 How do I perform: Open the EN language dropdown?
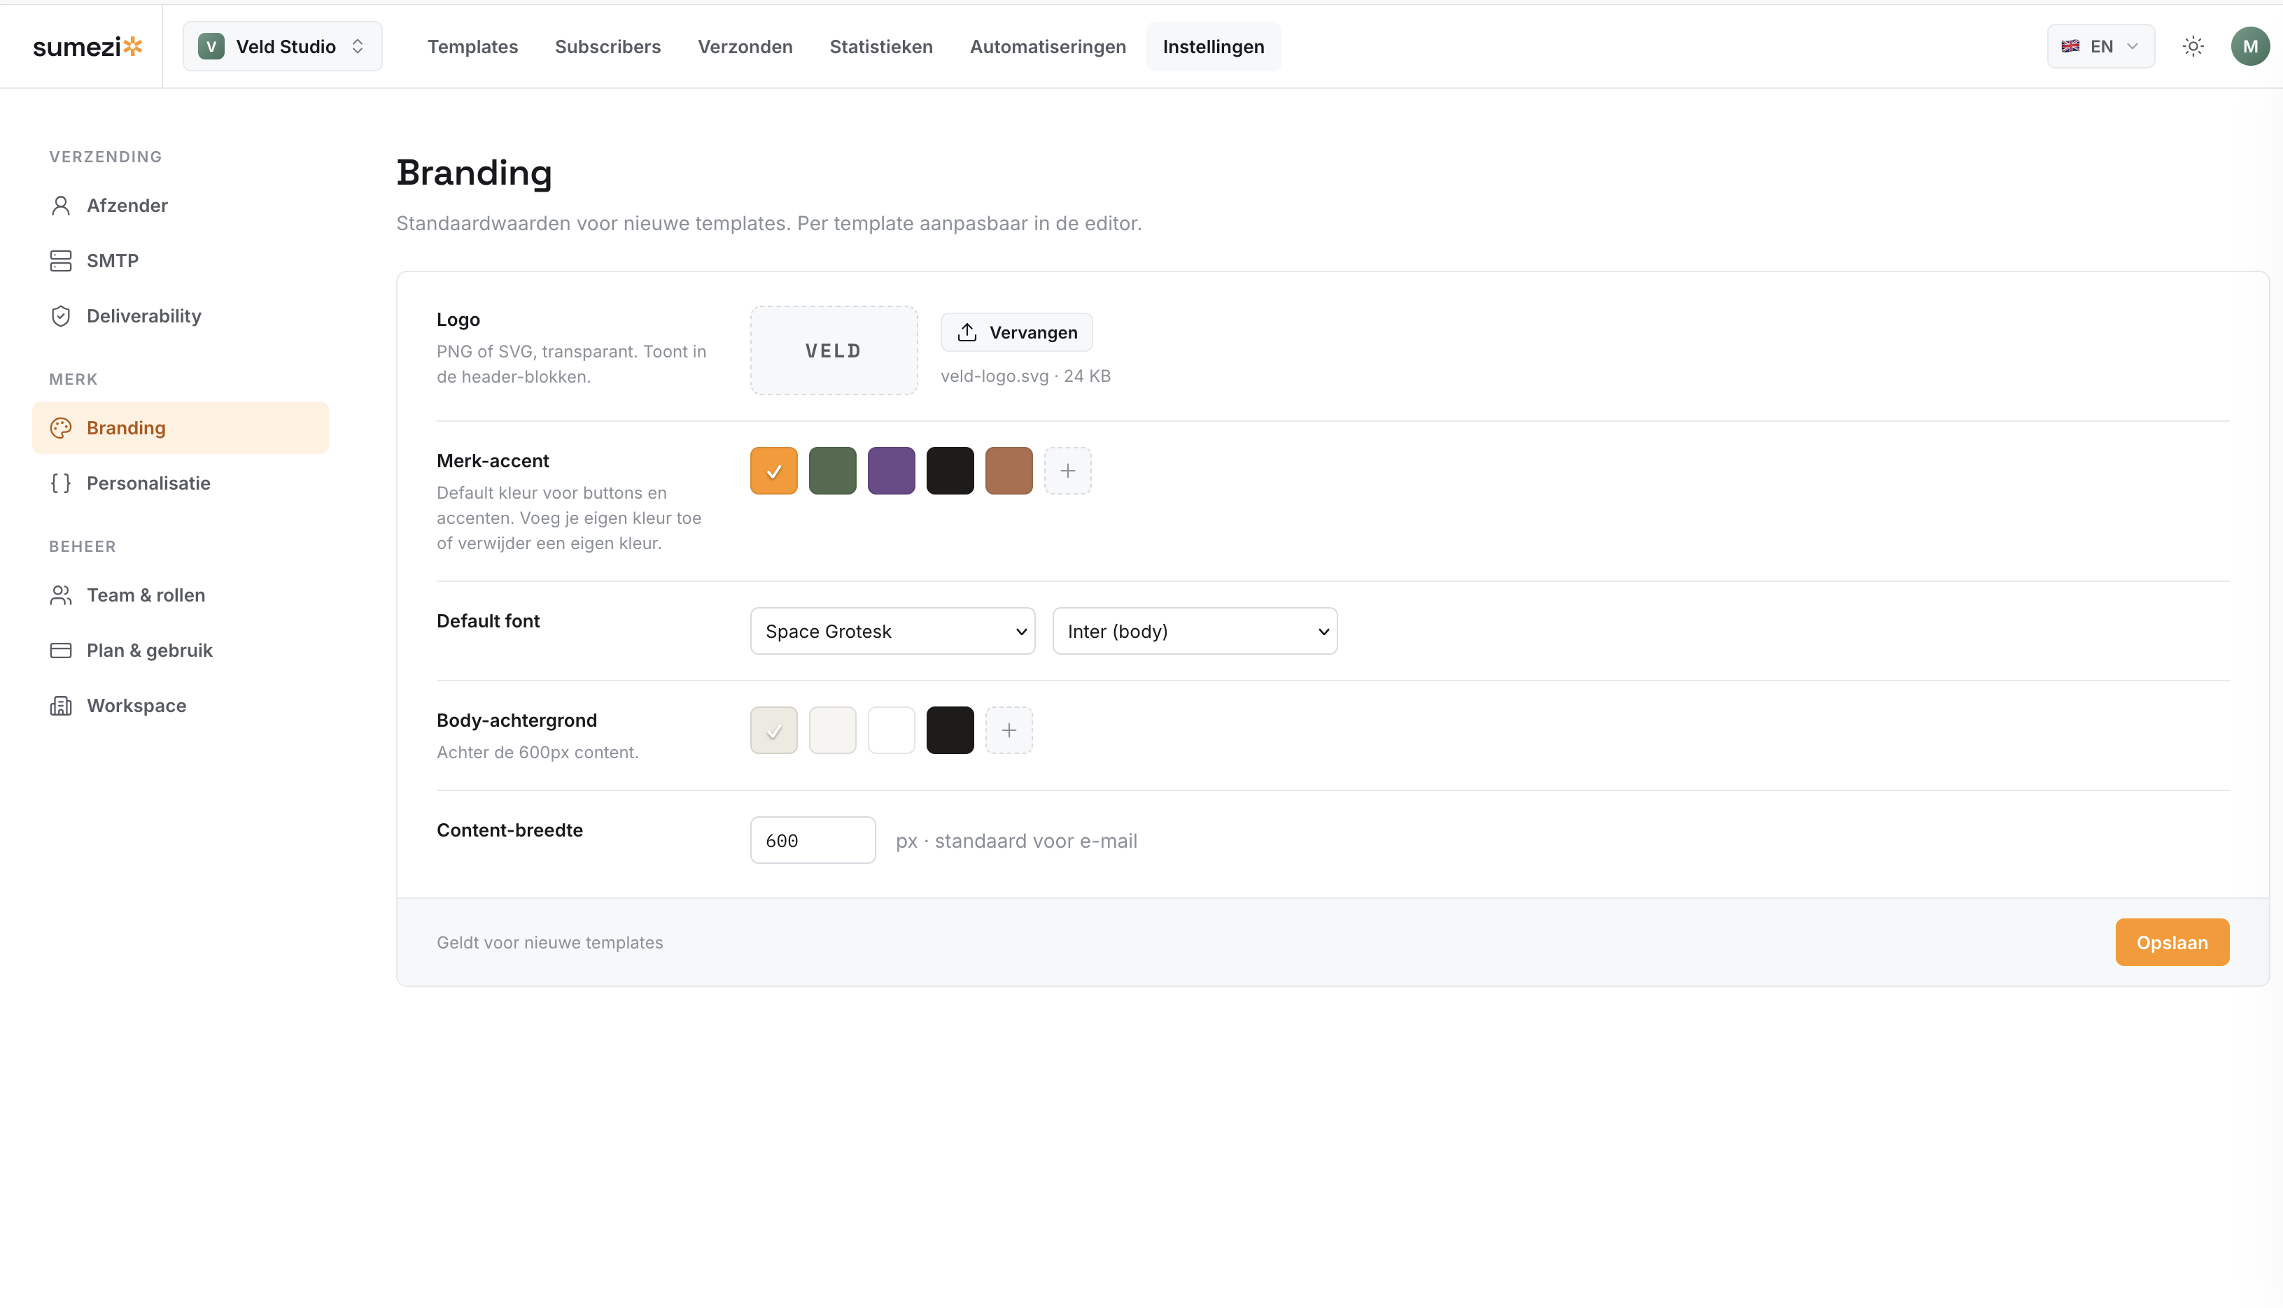point(2100,47)
